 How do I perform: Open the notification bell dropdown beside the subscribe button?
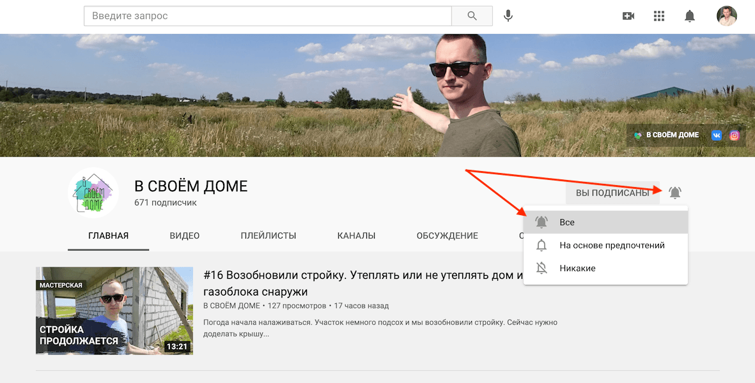click(x=675, y=192)
